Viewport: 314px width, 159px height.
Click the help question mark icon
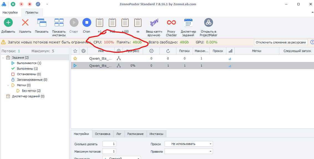point(312,42)
